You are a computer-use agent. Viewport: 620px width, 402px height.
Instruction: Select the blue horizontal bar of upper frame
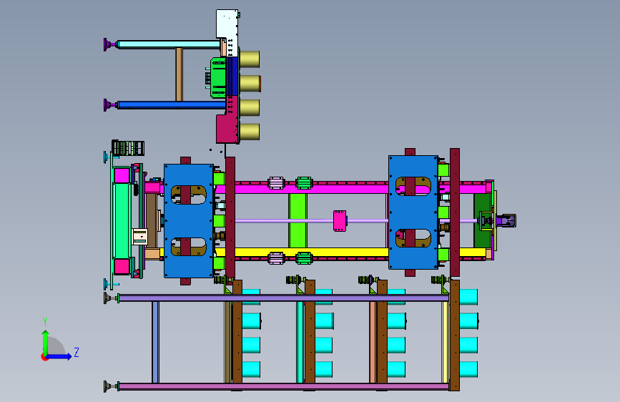point(172,105)
